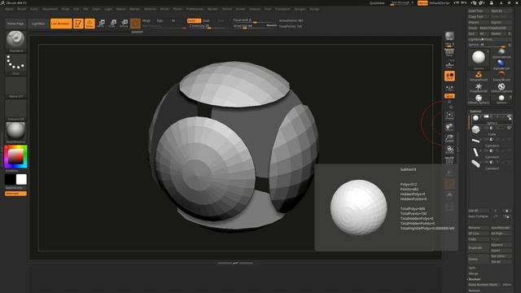The height and width of the screenshot is (293, 521).
Task: Select the large Sphere tool thumbnail
Action: point(479,59)
